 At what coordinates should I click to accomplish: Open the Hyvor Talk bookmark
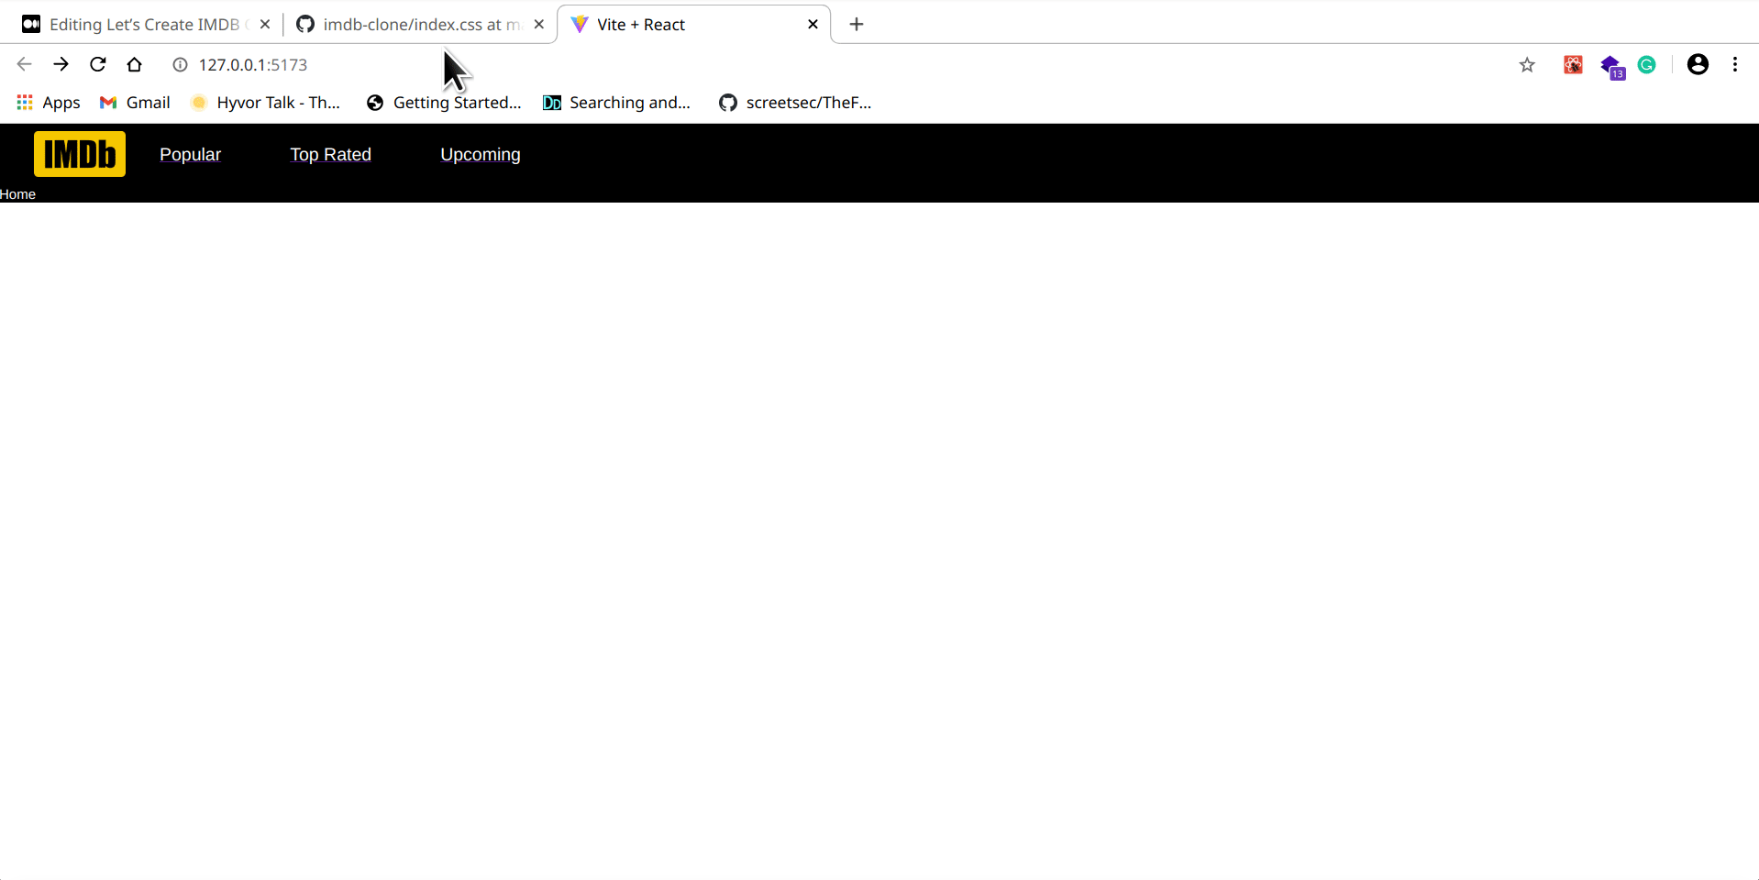(265, 103)
